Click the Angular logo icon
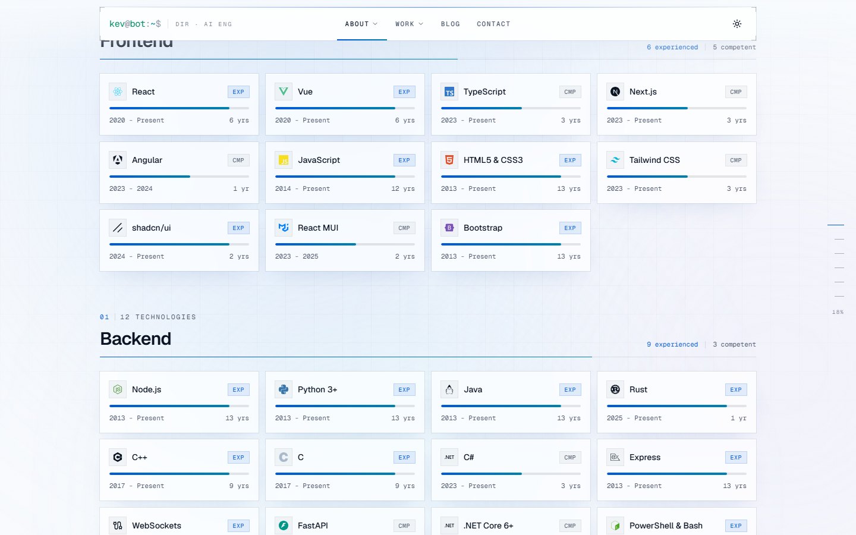 tap(118, 160)
